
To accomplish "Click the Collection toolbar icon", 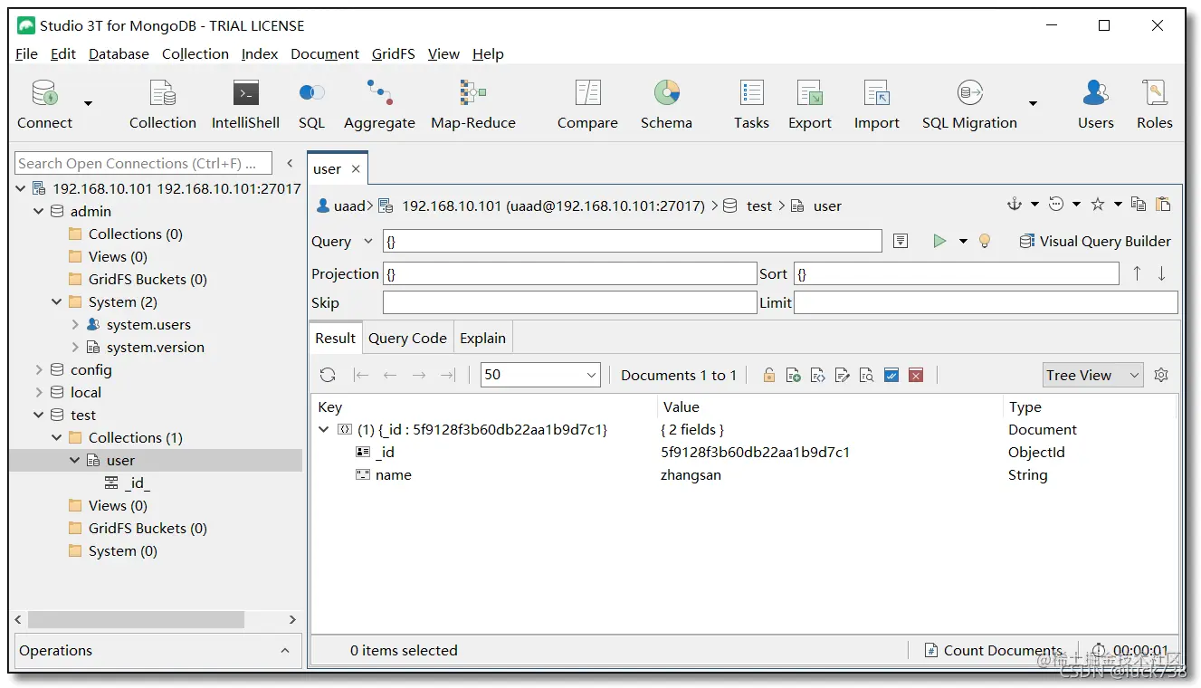I will point(162,105).
